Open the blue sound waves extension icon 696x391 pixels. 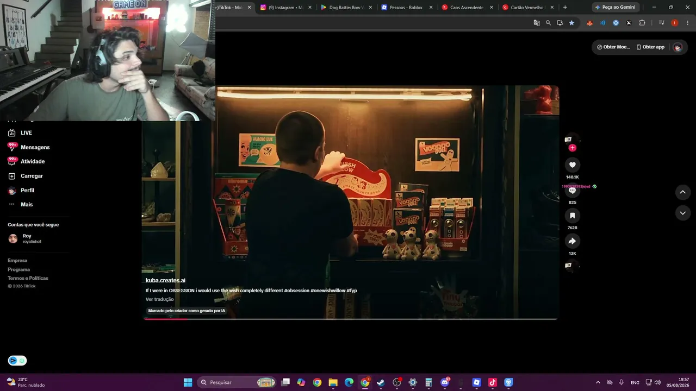[x=602, y=23]
